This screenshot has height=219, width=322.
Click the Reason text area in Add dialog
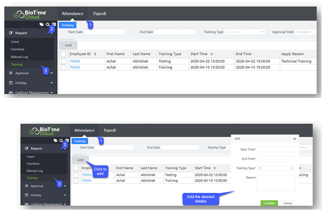click(276, 183)
